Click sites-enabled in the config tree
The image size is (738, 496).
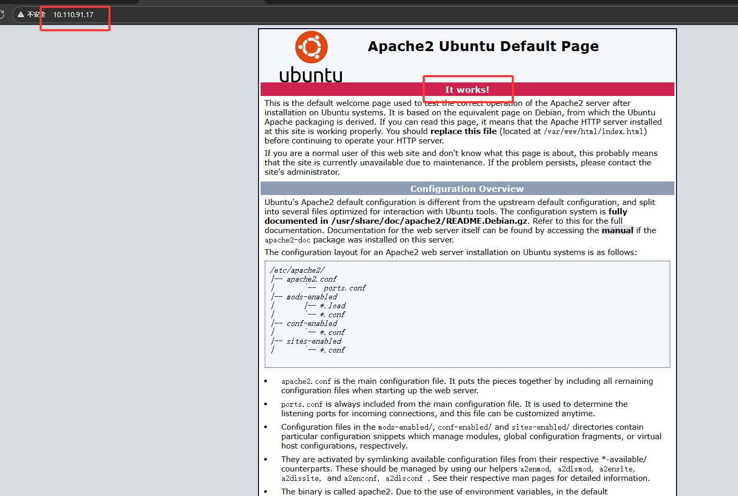tap(314, 341)
